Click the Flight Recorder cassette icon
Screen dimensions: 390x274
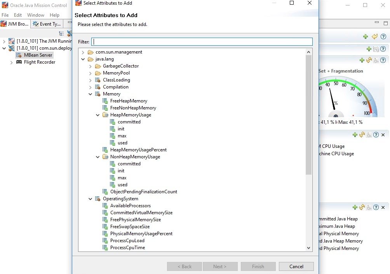(19, 62)
